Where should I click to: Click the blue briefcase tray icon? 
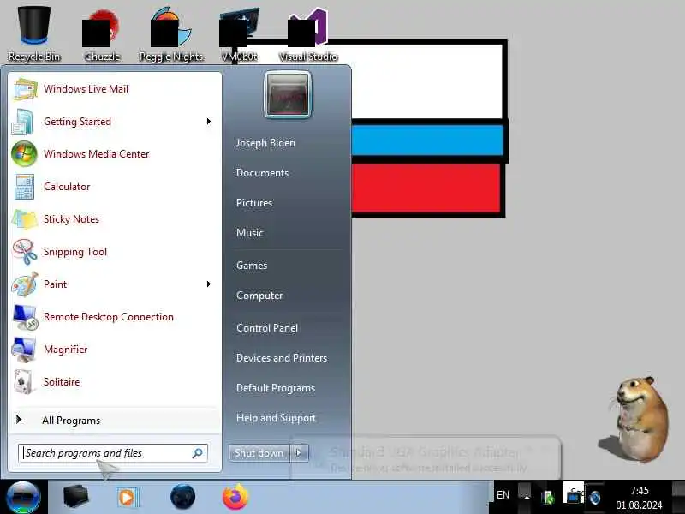(x=573, y=496)
